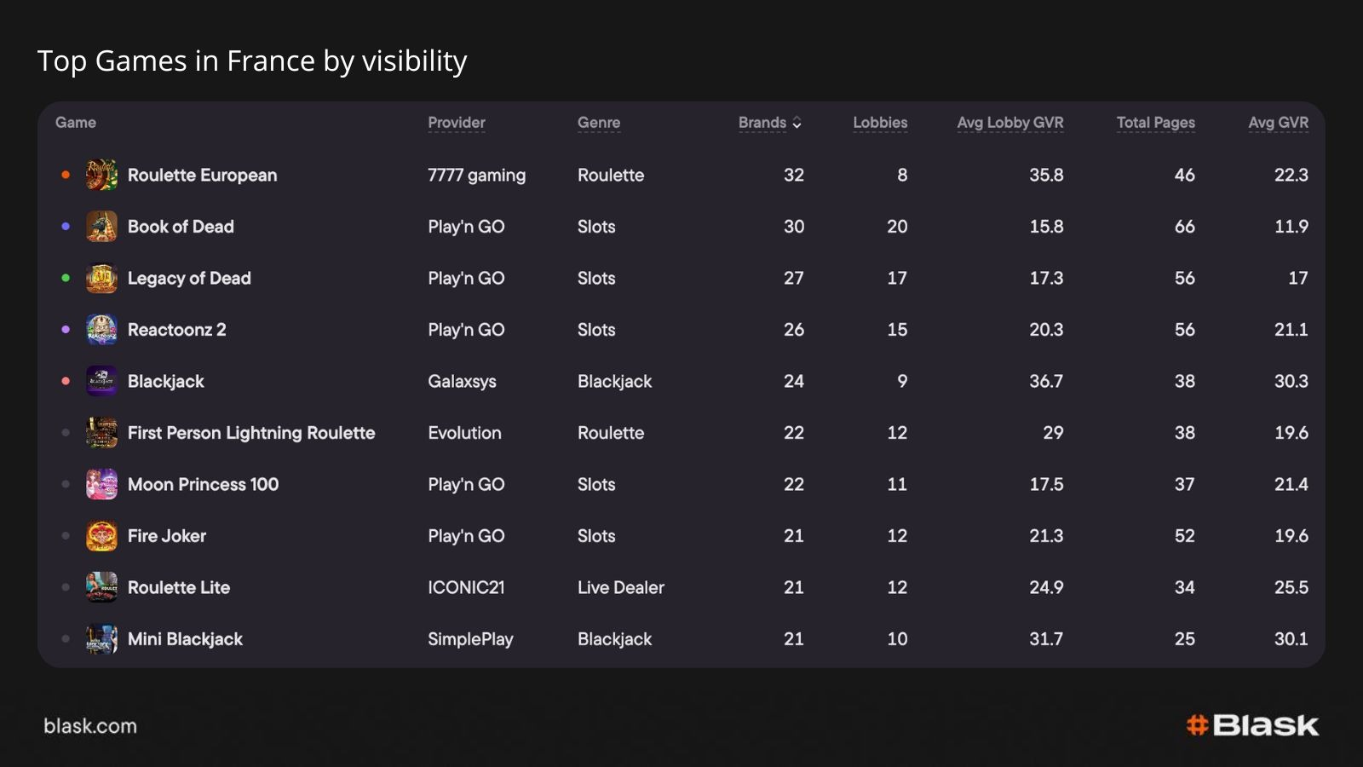
Task: Open the Galaxsys Blackjack game icon
Action: click(101, 381)
